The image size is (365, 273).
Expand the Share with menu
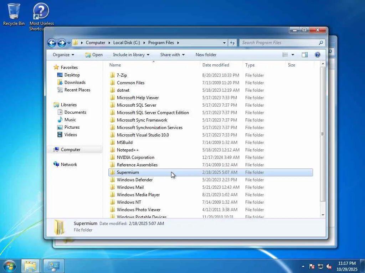pos(172,55)
